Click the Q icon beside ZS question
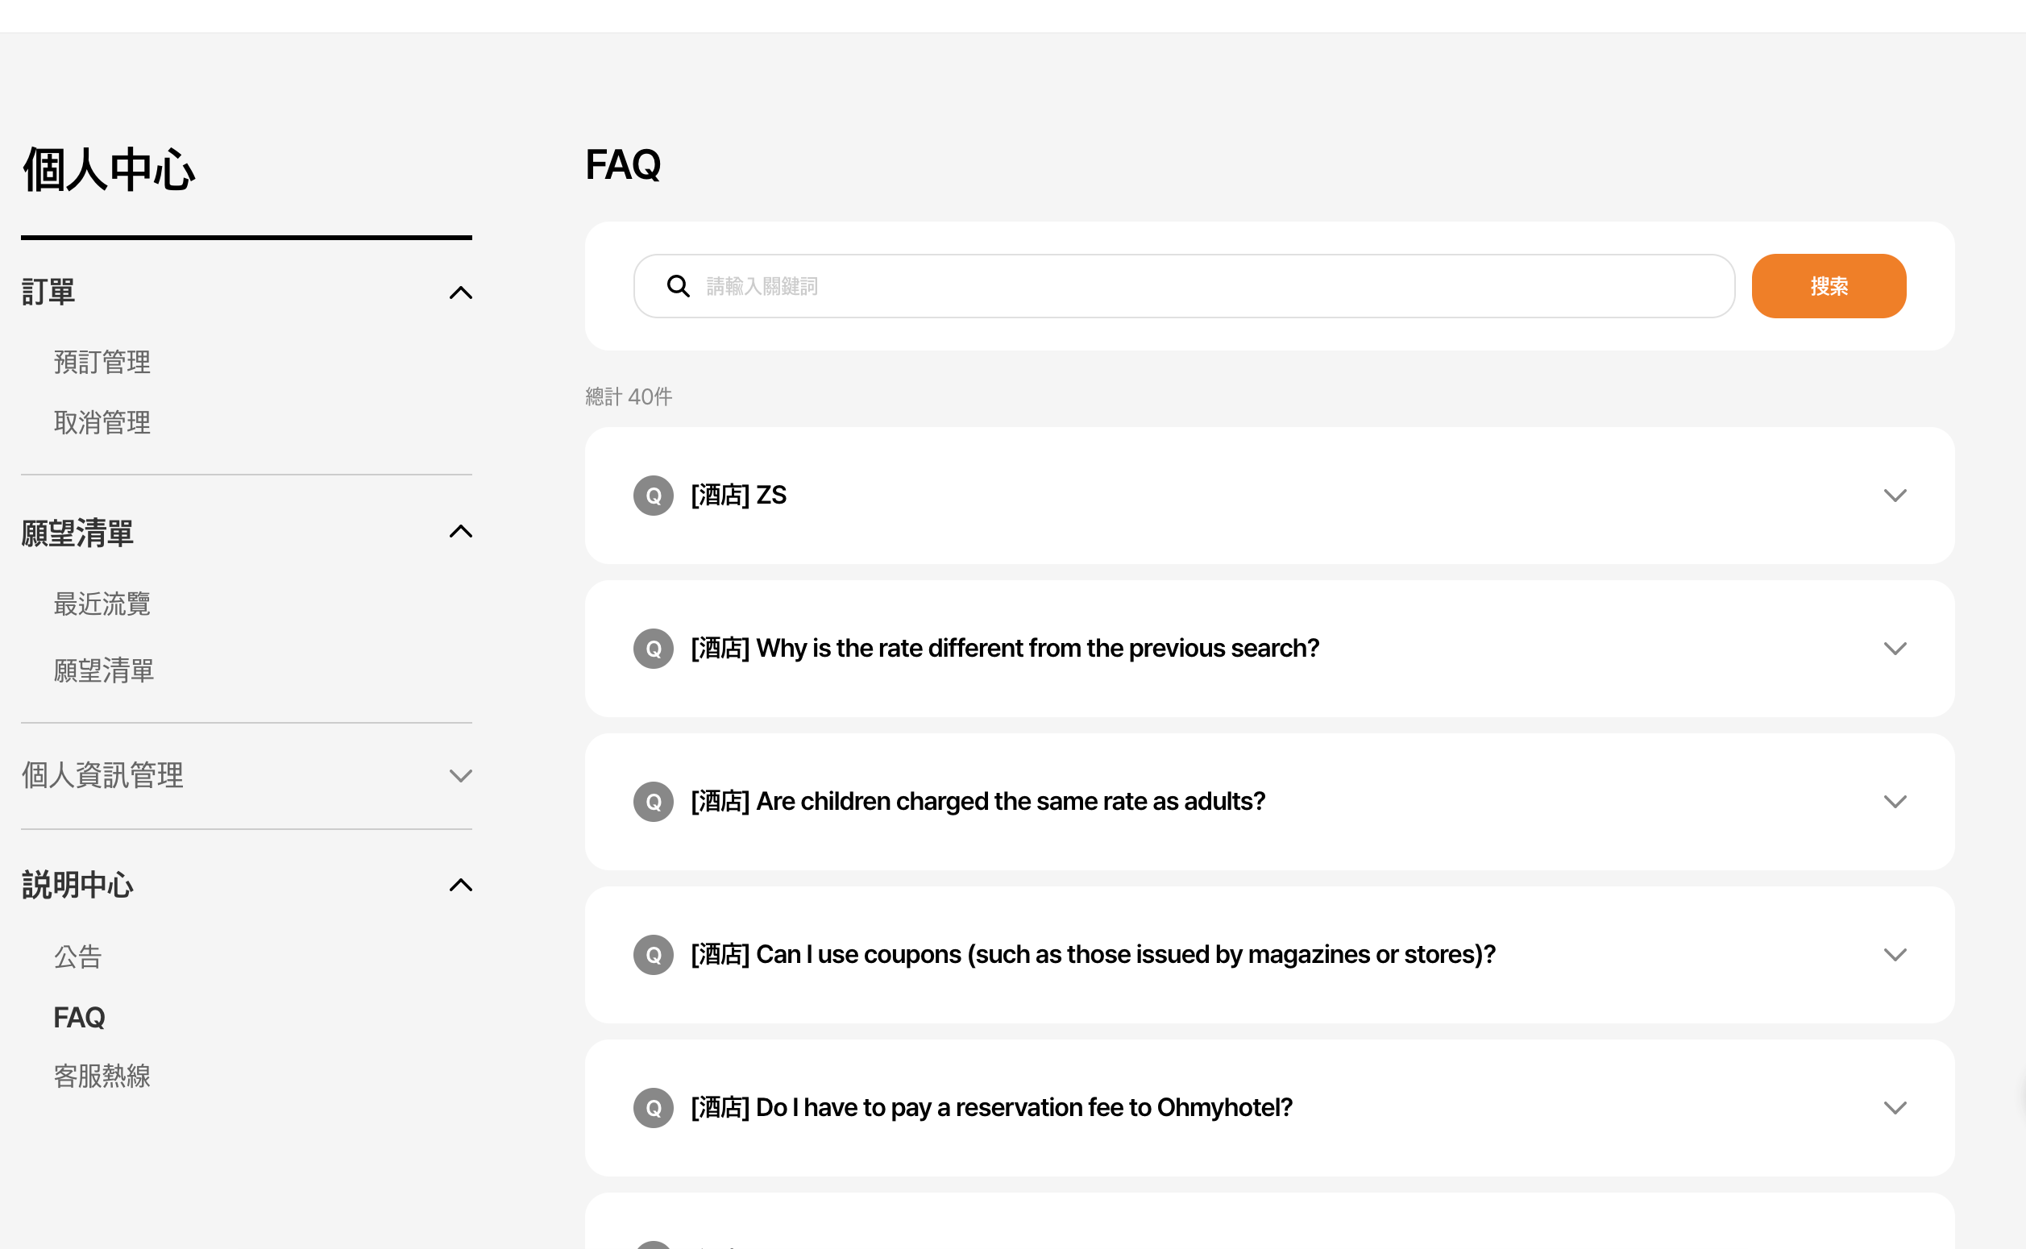This screenshot has width=2026, height=1249. click(654, 496)
